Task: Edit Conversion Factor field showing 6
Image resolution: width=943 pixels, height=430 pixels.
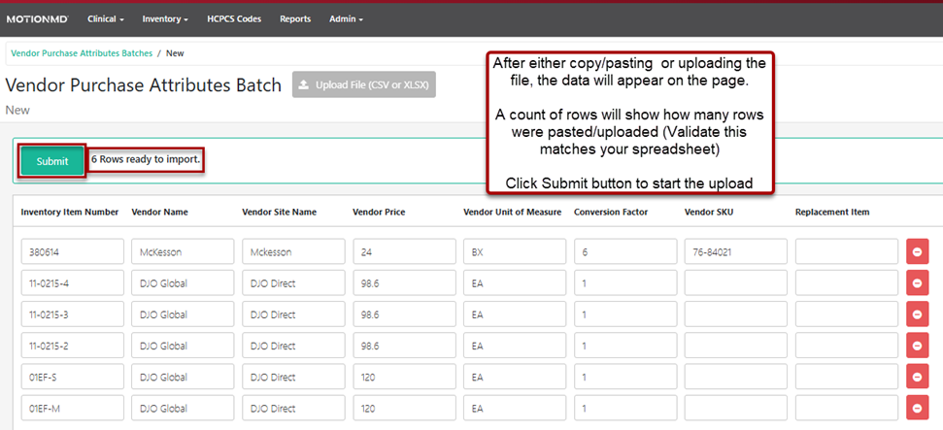Action: coord(625,252)
